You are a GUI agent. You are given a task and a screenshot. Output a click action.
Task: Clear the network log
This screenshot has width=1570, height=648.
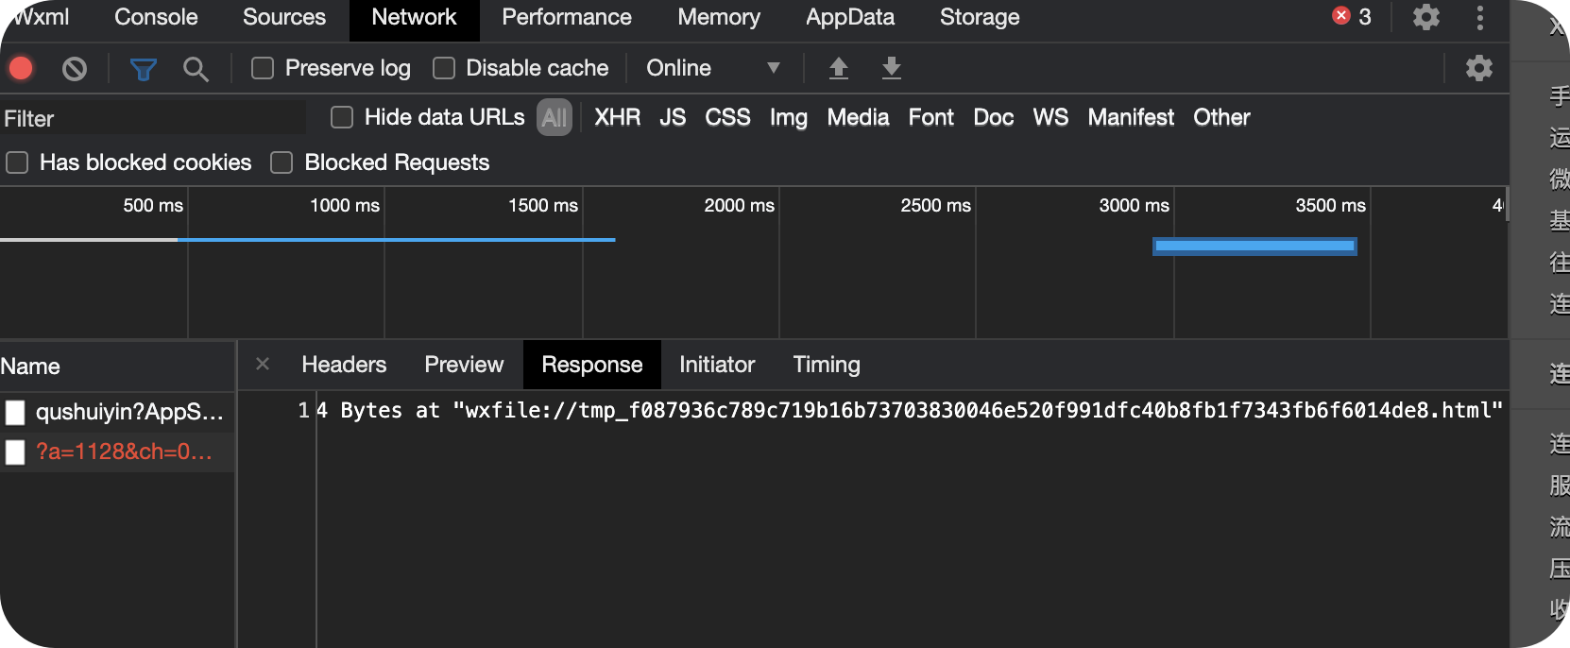[x=75, y=68]
